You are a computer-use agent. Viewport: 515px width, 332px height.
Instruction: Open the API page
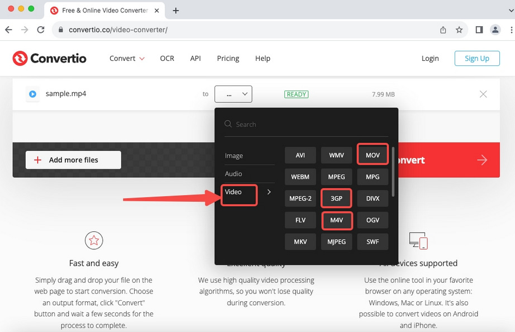click(x=195, y=59)
